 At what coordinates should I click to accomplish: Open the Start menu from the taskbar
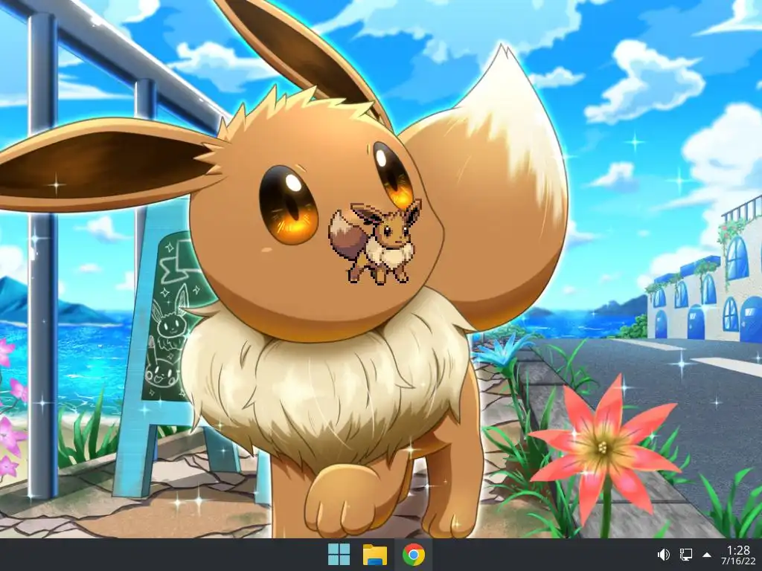(x=339, y=555)
